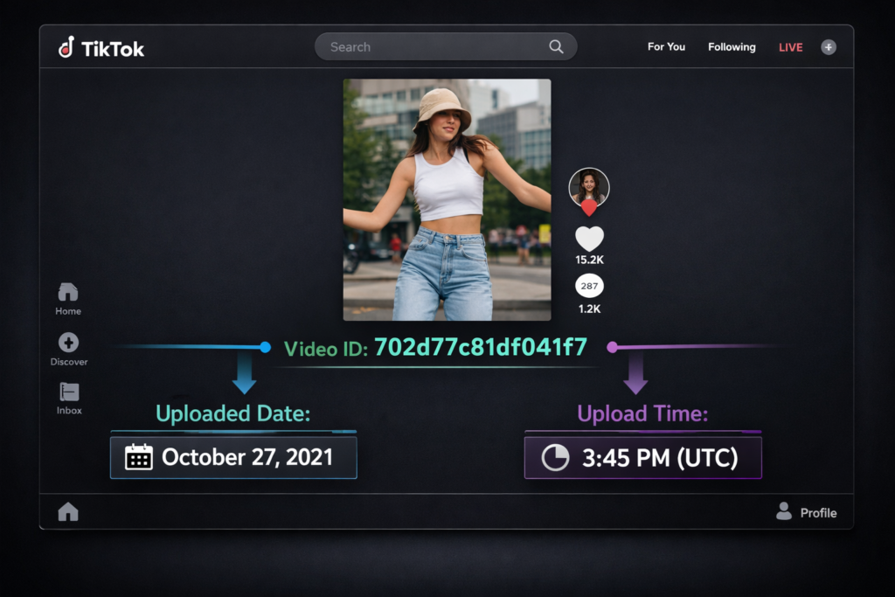The image size is (895, 597).
Task: Click the Profile person icon
Action: pos(784,511)
